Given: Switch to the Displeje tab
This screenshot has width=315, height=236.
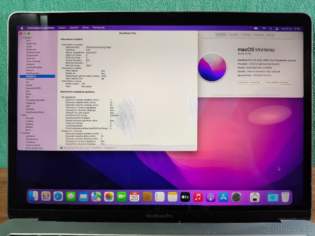Looking at the screenshot, I should (233, 34).
